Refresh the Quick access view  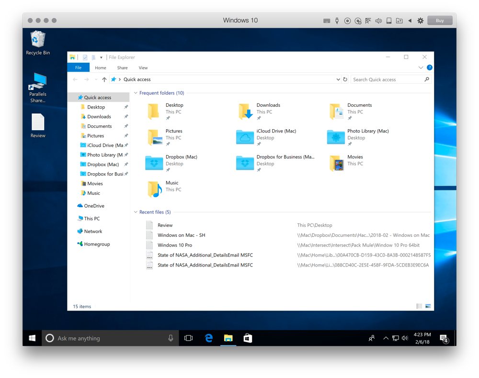point(345,79)
